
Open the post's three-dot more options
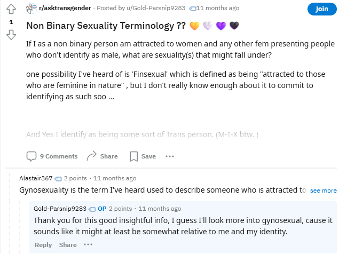[x=170, y=156]
